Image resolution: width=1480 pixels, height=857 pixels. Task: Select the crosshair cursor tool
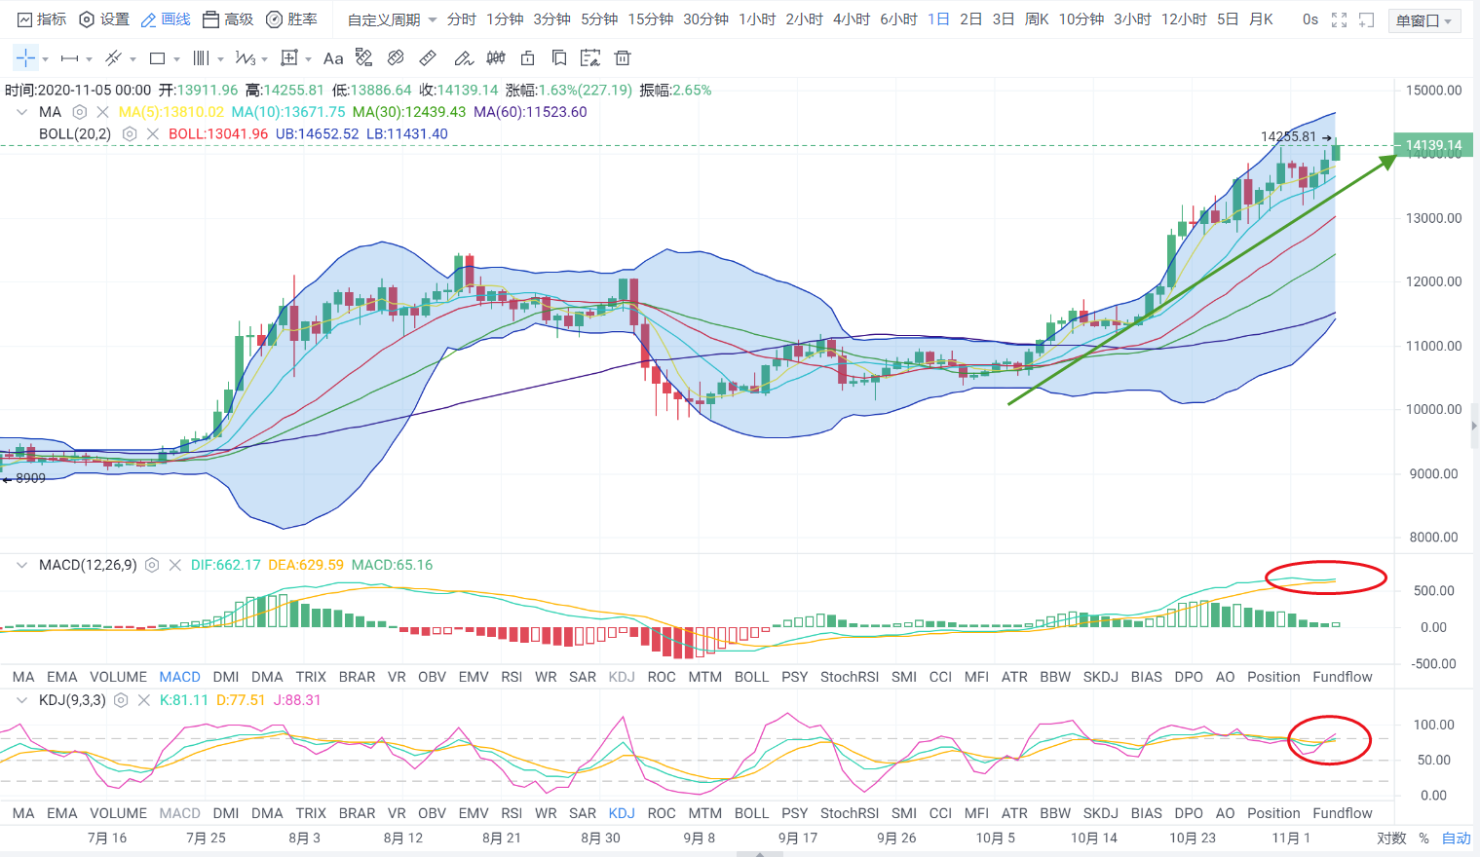tap(25, 58)
